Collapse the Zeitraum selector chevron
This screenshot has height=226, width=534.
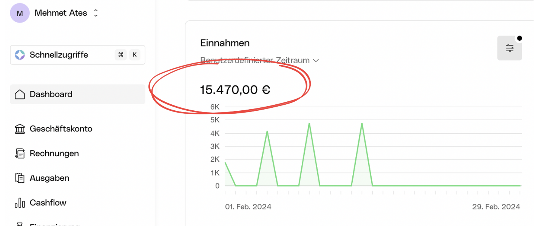(316, 60)
